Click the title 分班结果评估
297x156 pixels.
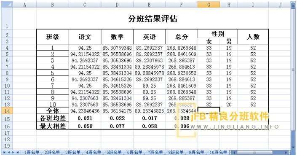153,19
